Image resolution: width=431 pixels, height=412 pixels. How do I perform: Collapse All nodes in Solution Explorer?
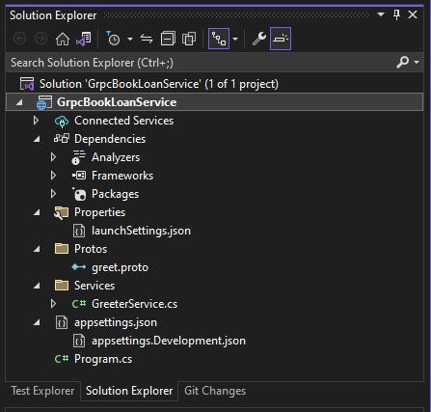coord(168,39)
